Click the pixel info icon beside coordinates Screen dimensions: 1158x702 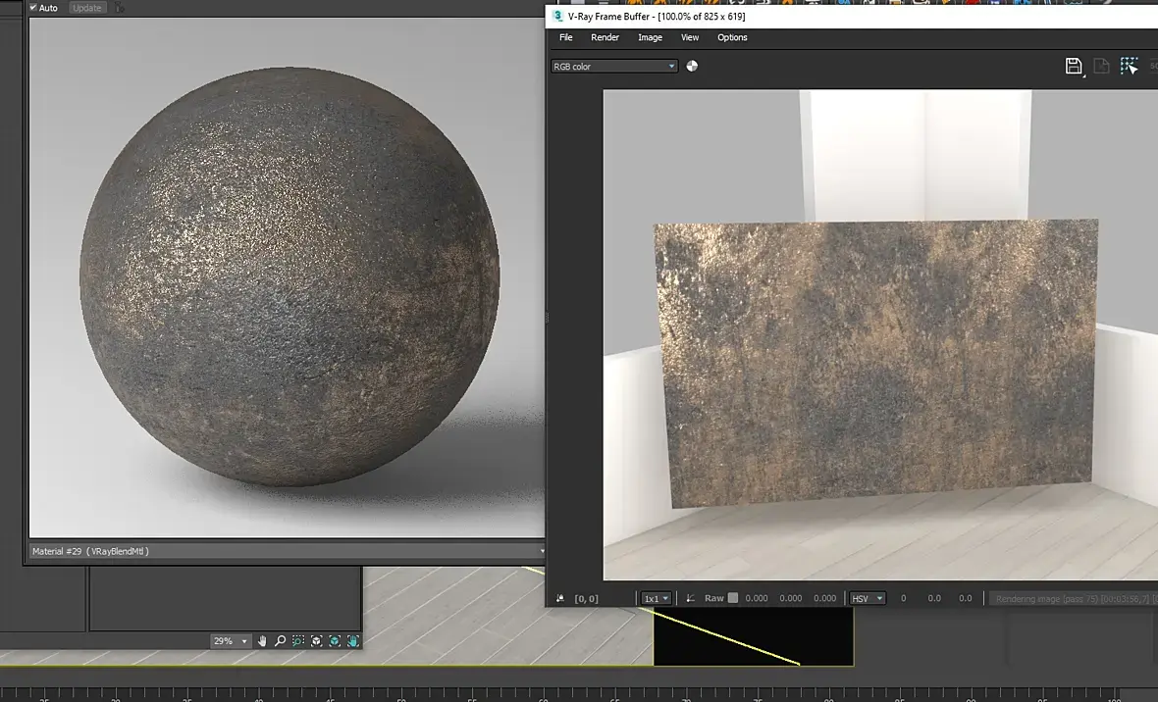(x=560, y=598)
